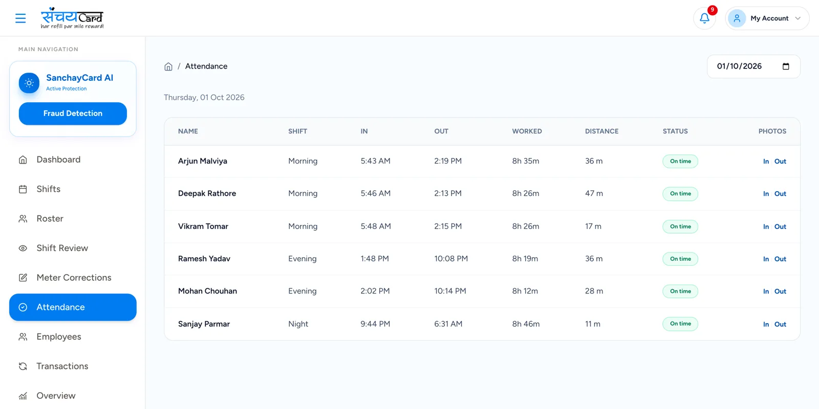
Task: Open the Dashboard menu item
Action: coord(73,160)
